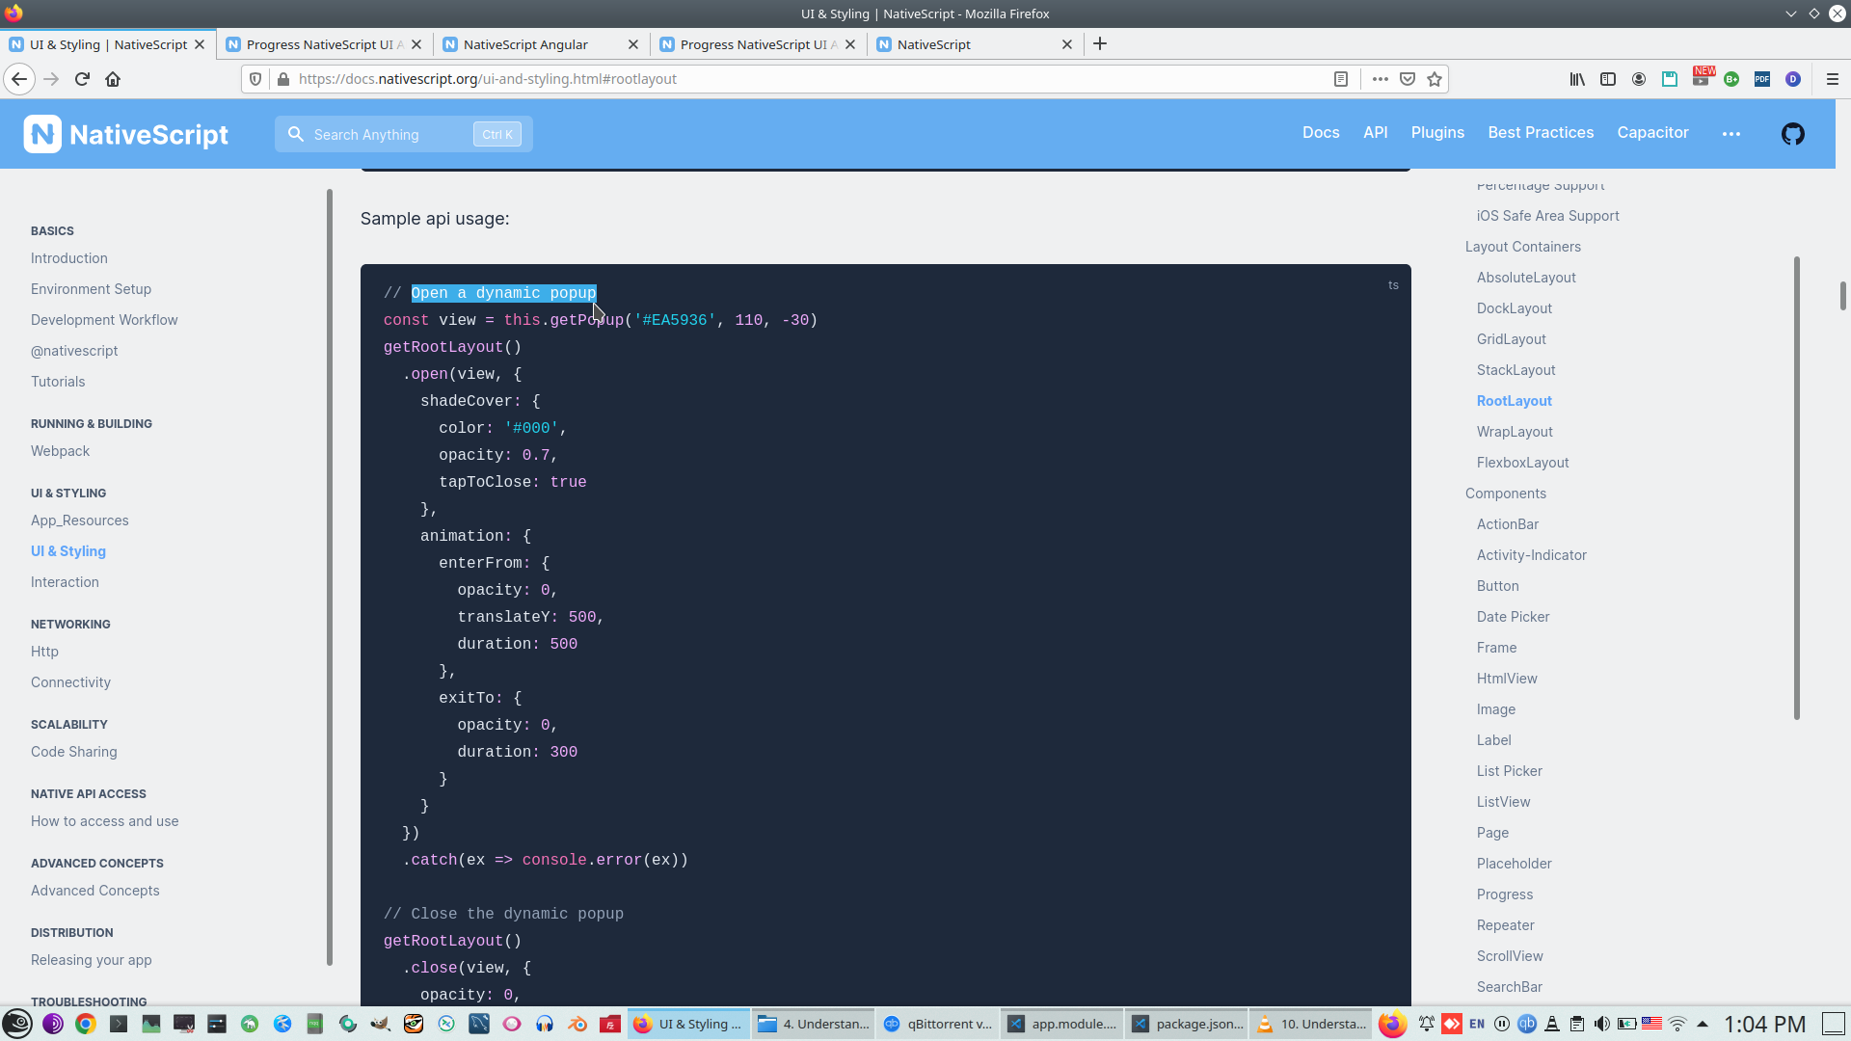Bookmark this page with star icon
The image size is (1851, 1041).
(1435, 79)
